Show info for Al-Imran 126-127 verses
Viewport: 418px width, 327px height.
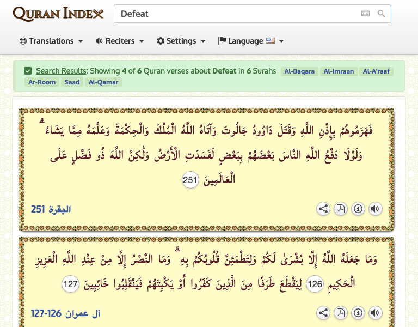point(358,313)
